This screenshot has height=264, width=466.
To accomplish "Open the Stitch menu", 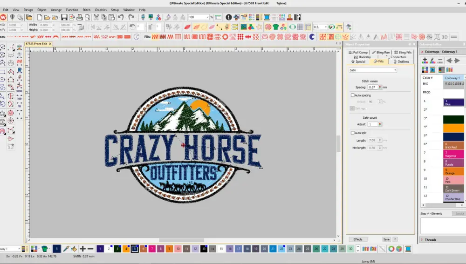I will [x=87, y=10].
